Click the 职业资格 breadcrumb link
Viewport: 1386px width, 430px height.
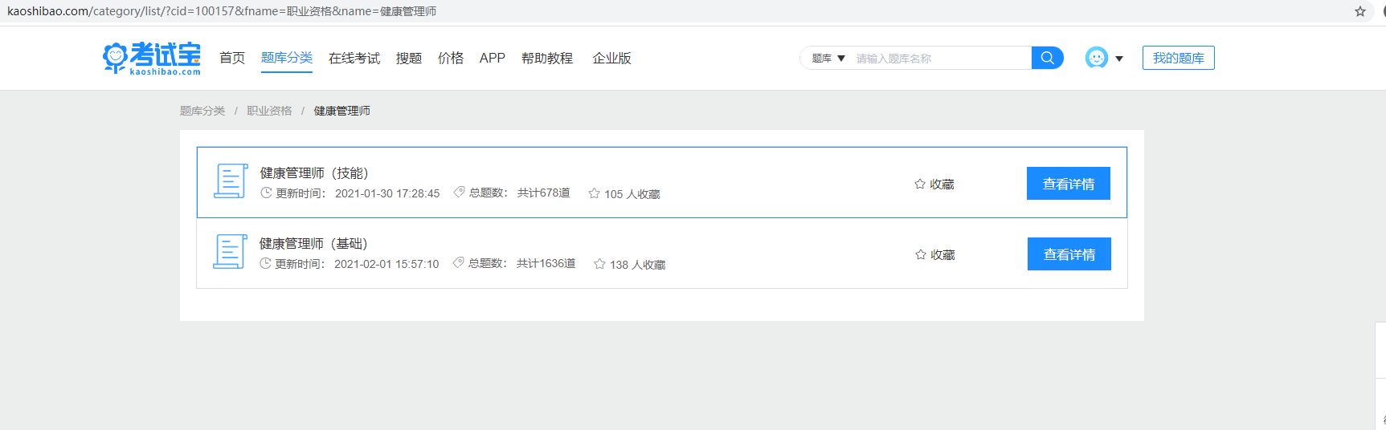pyautogui.click(x=269, y=111)
